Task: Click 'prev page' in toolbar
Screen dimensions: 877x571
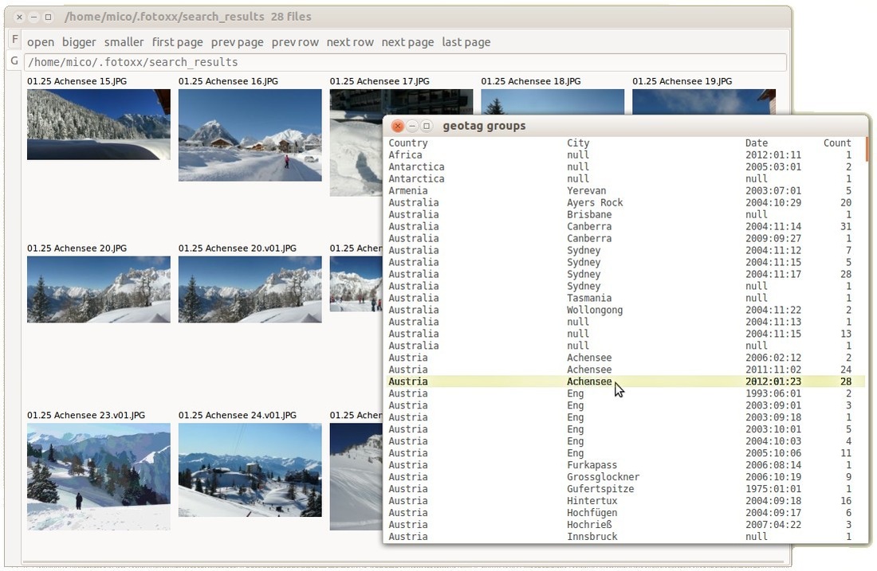Action: coord(237,42)
